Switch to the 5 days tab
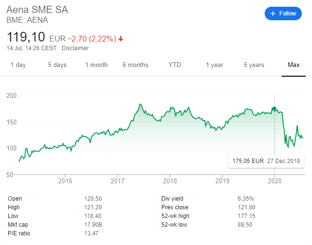 pos(57,65)
